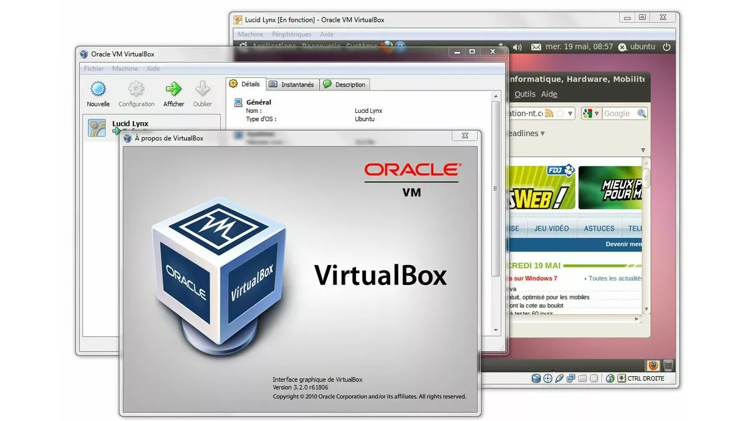Open the Aide menu in Firefox
The image size is (748, 421).
pyautogui.click(x=549, y=94)
